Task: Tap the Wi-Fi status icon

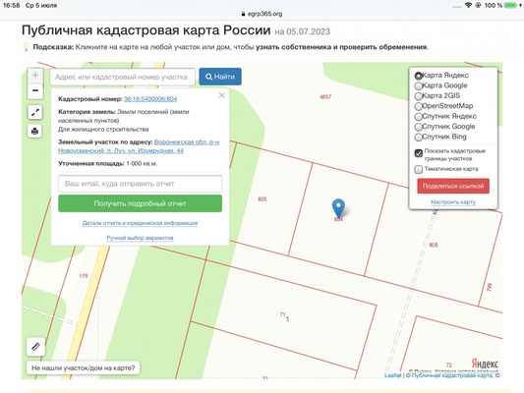Action: click(x=469, y=5)
